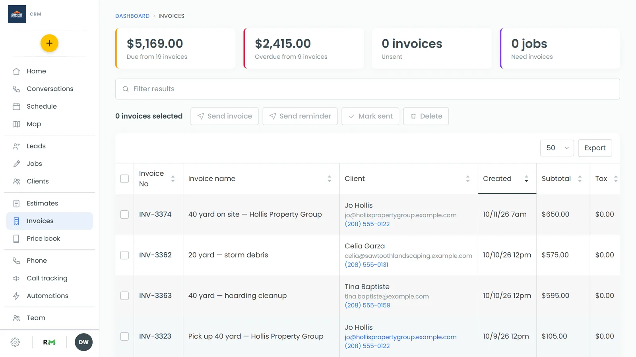The width and height of the screenshot is (636, 357).
Task: Click the Send reminder button
Action: coord(300,116)
